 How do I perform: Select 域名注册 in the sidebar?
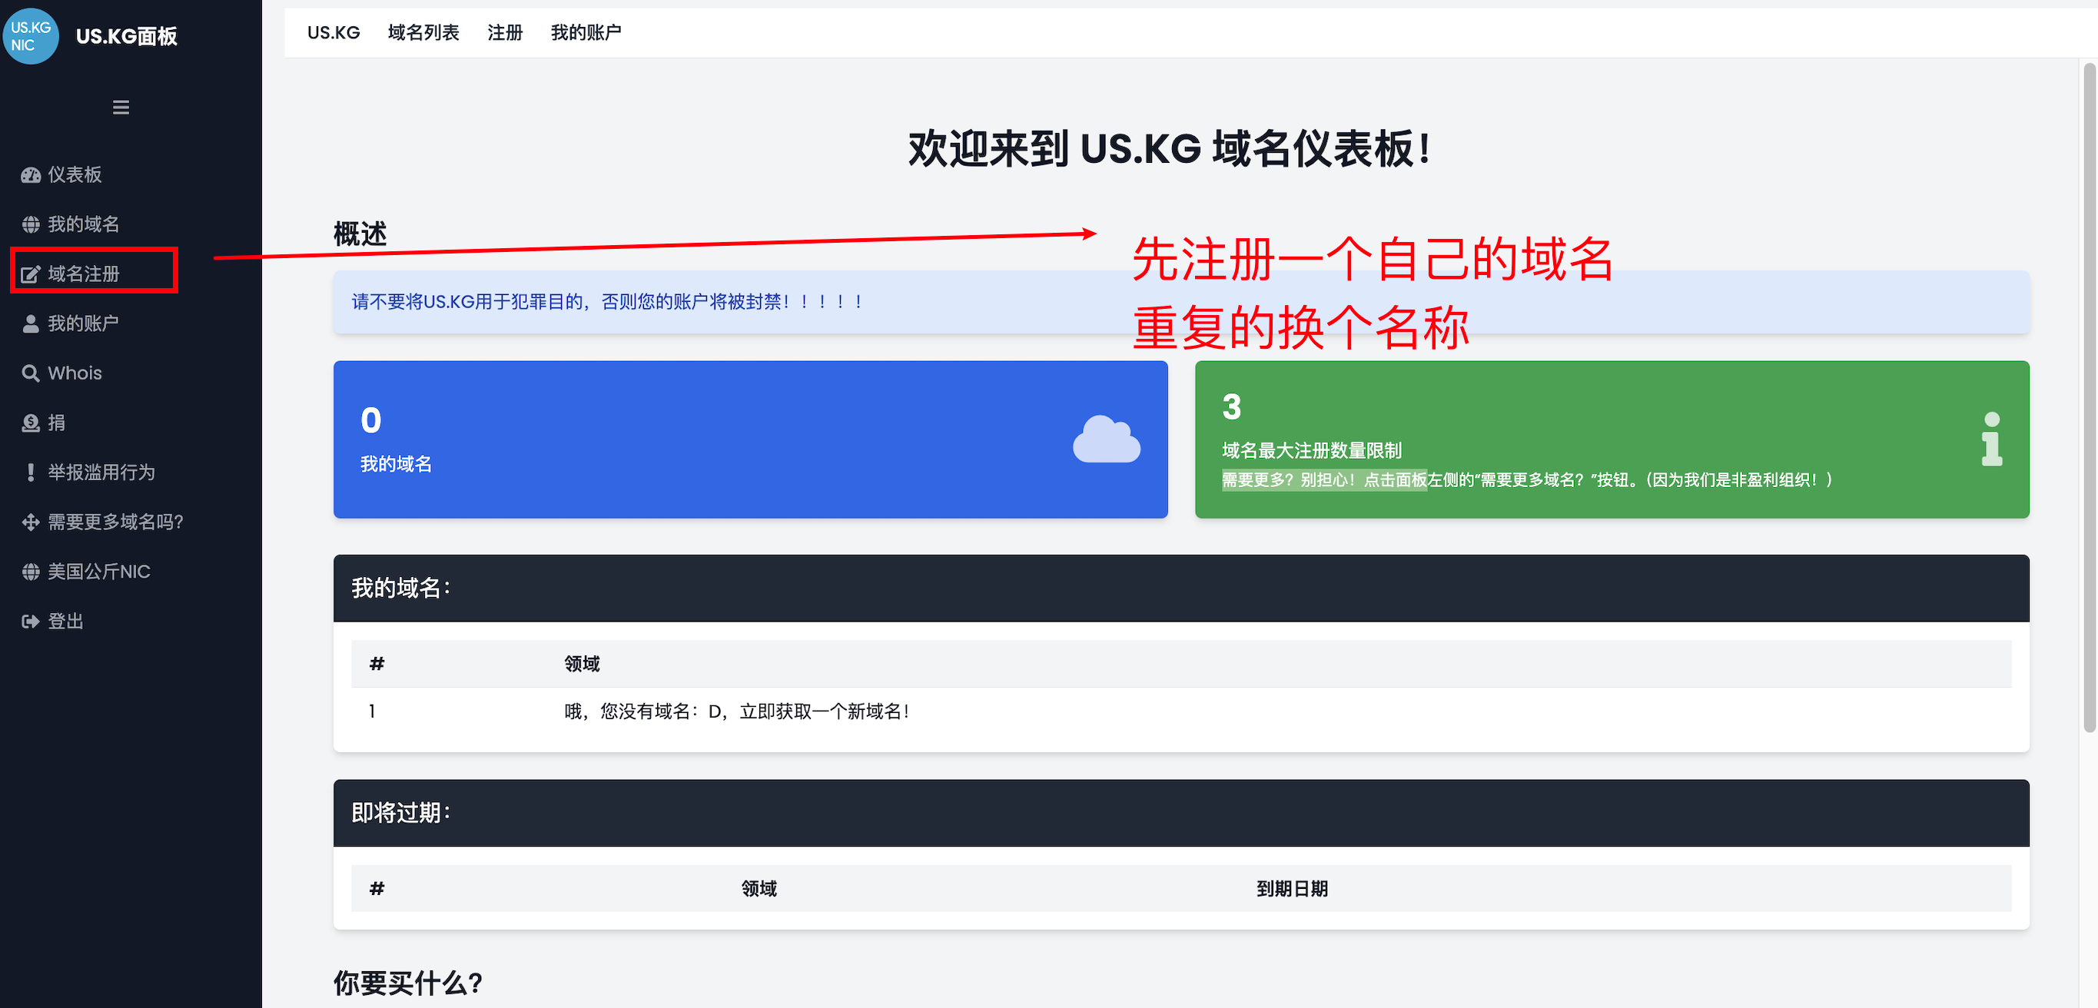(x=84, y=274)
